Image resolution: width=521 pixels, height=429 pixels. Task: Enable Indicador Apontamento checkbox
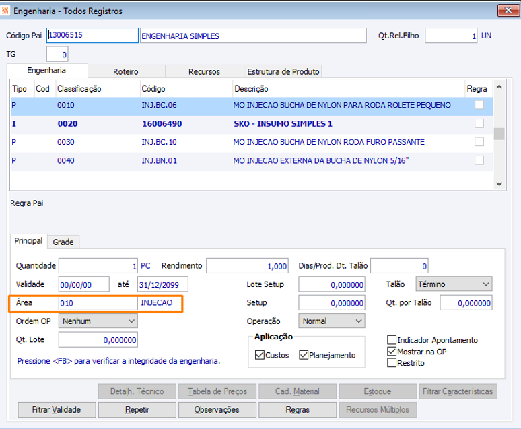[x=392, y=340]
